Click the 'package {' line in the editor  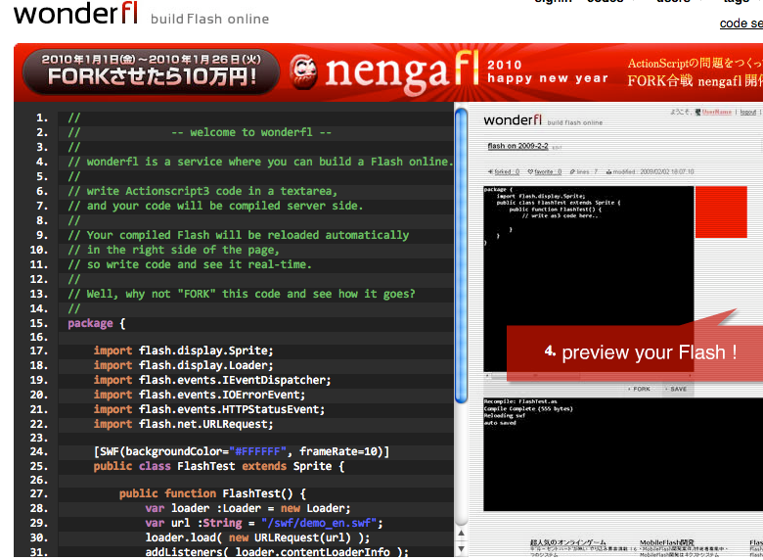click(96, 323)
